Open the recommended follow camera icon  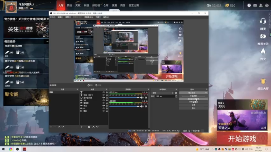[x=263, y=36]
